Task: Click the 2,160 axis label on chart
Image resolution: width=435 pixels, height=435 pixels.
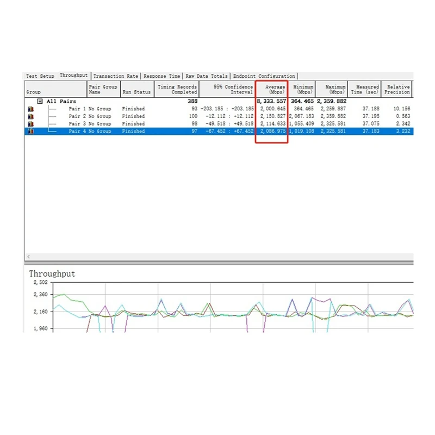Action: (40, 312)
